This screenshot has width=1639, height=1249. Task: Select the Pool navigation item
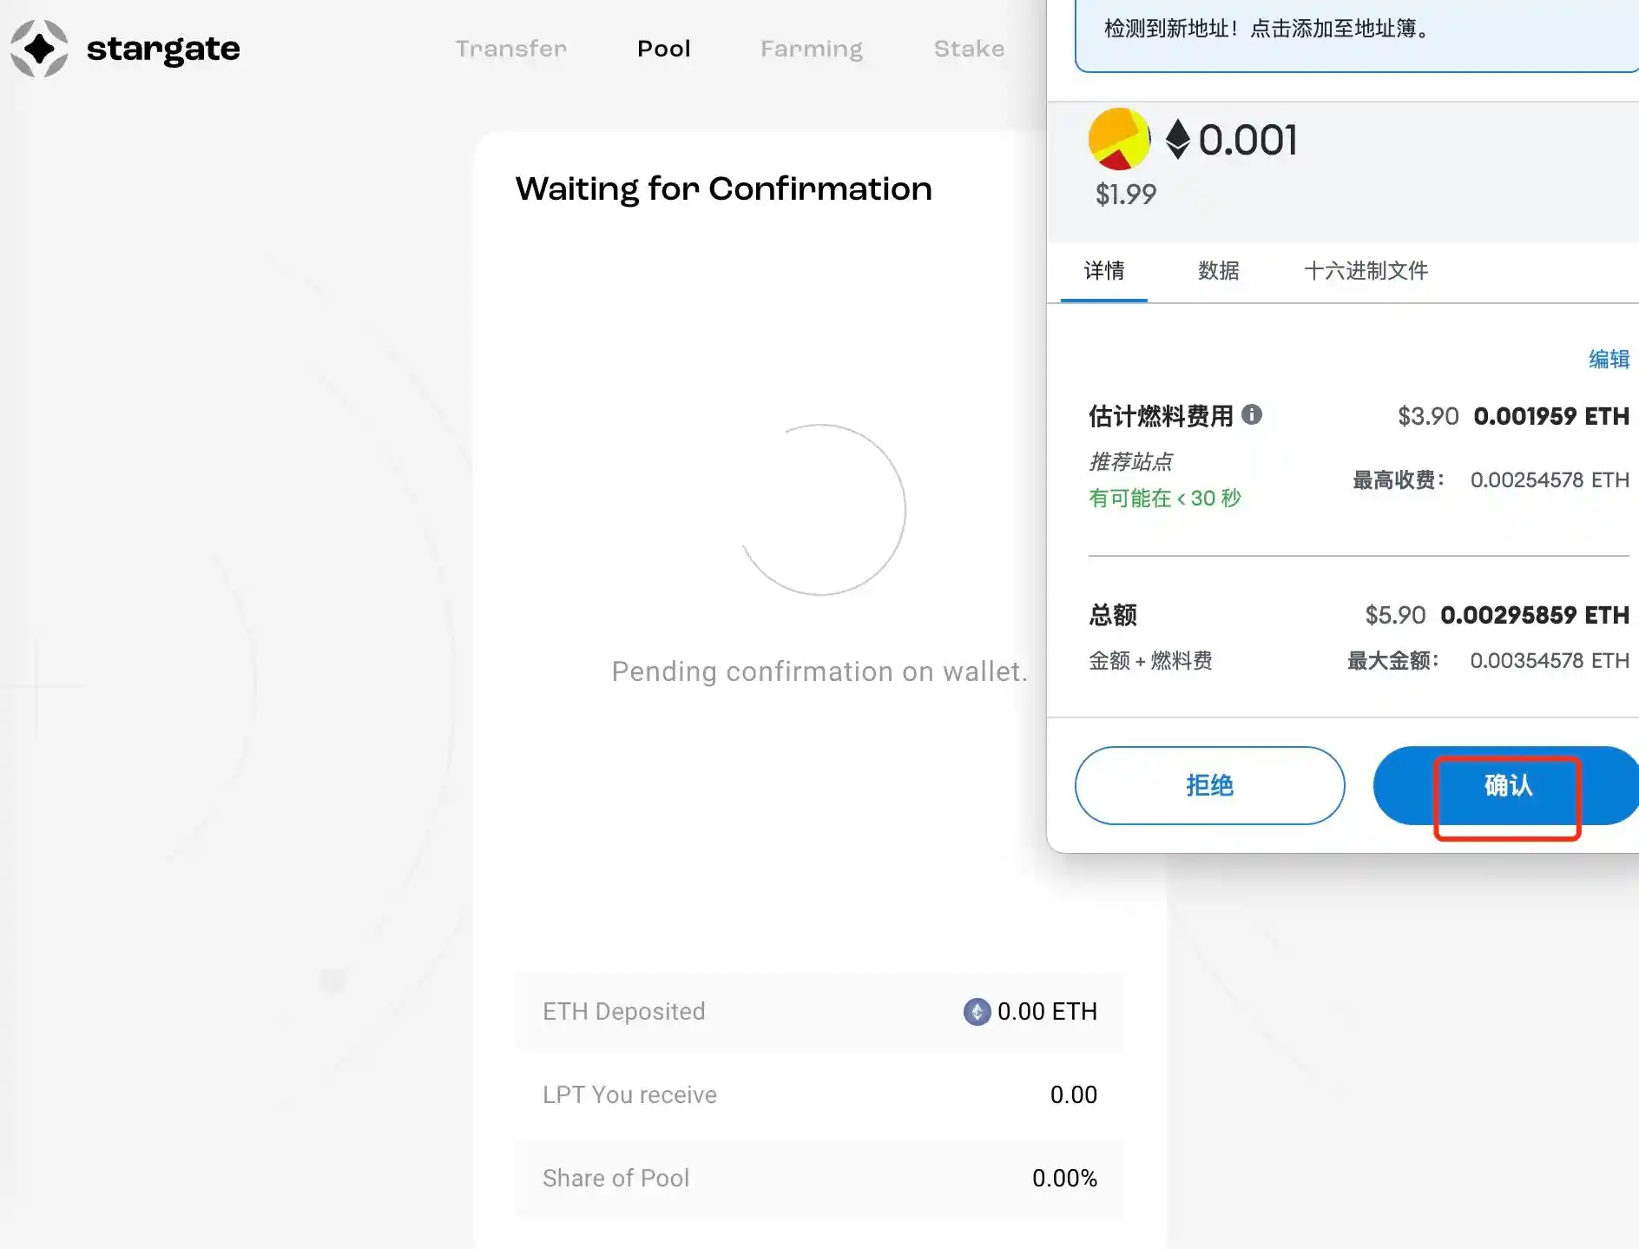663,49
